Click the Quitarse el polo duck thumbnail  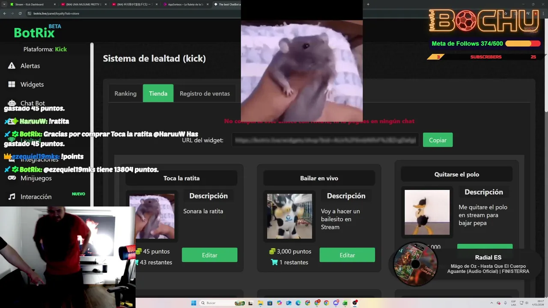pos(427,213)
